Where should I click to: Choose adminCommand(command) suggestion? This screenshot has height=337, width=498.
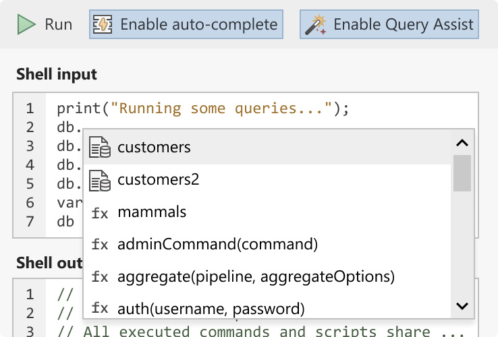[267, 245]
